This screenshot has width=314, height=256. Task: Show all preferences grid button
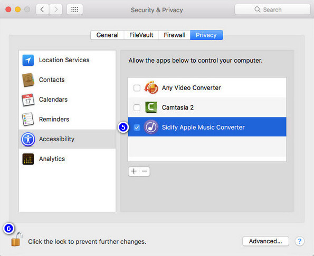pos(75,9)
